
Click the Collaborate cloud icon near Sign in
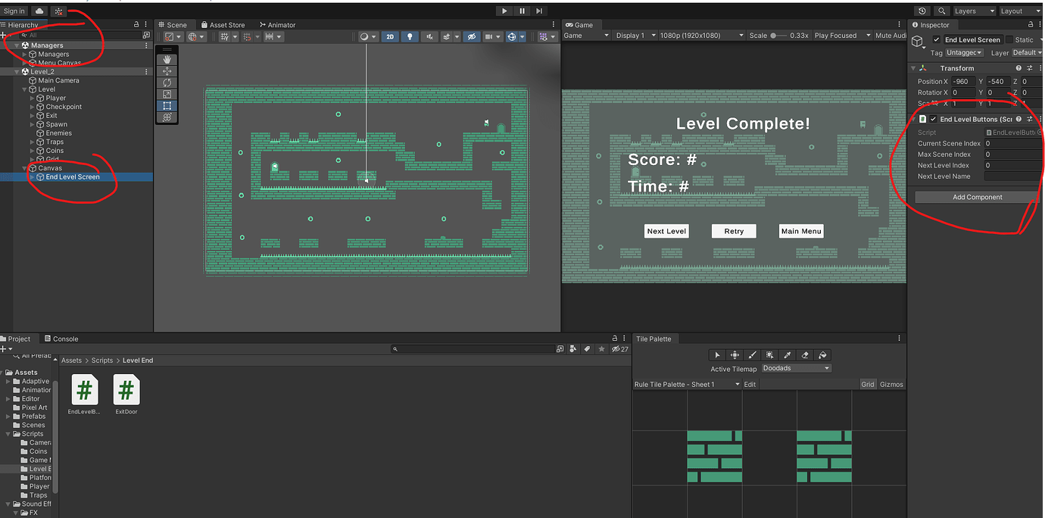click(39, 11)
